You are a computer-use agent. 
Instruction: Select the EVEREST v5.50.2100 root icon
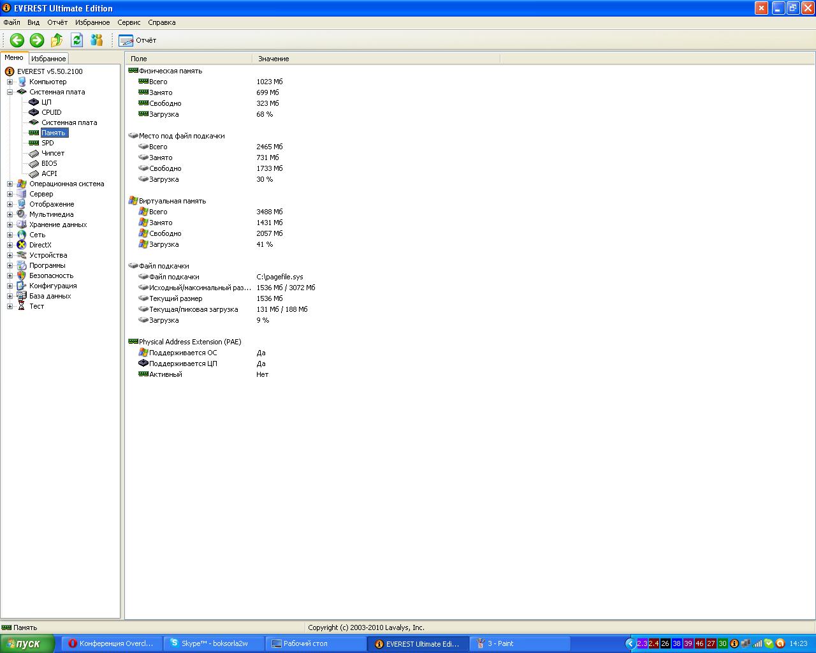(x=10, y=71)
